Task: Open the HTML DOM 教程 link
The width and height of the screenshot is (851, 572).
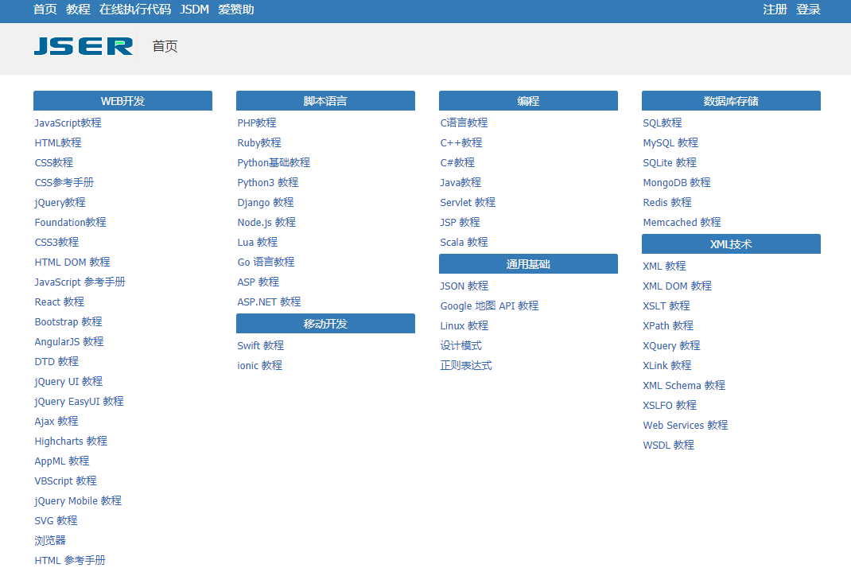Action: 72,262
